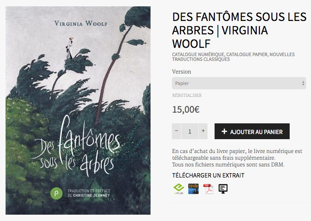Increase quantity with the plus button
This screenshot has height=221, width=311.
[x=203, y=131]
